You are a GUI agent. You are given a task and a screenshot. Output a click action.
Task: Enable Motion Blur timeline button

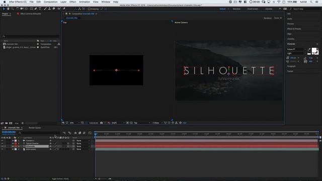84,133
